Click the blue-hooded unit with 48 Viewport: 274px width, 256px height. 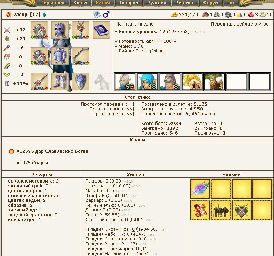(147, 82)
